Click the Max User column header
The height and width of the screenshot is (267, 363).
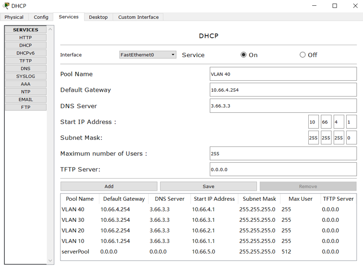point(301,199)
